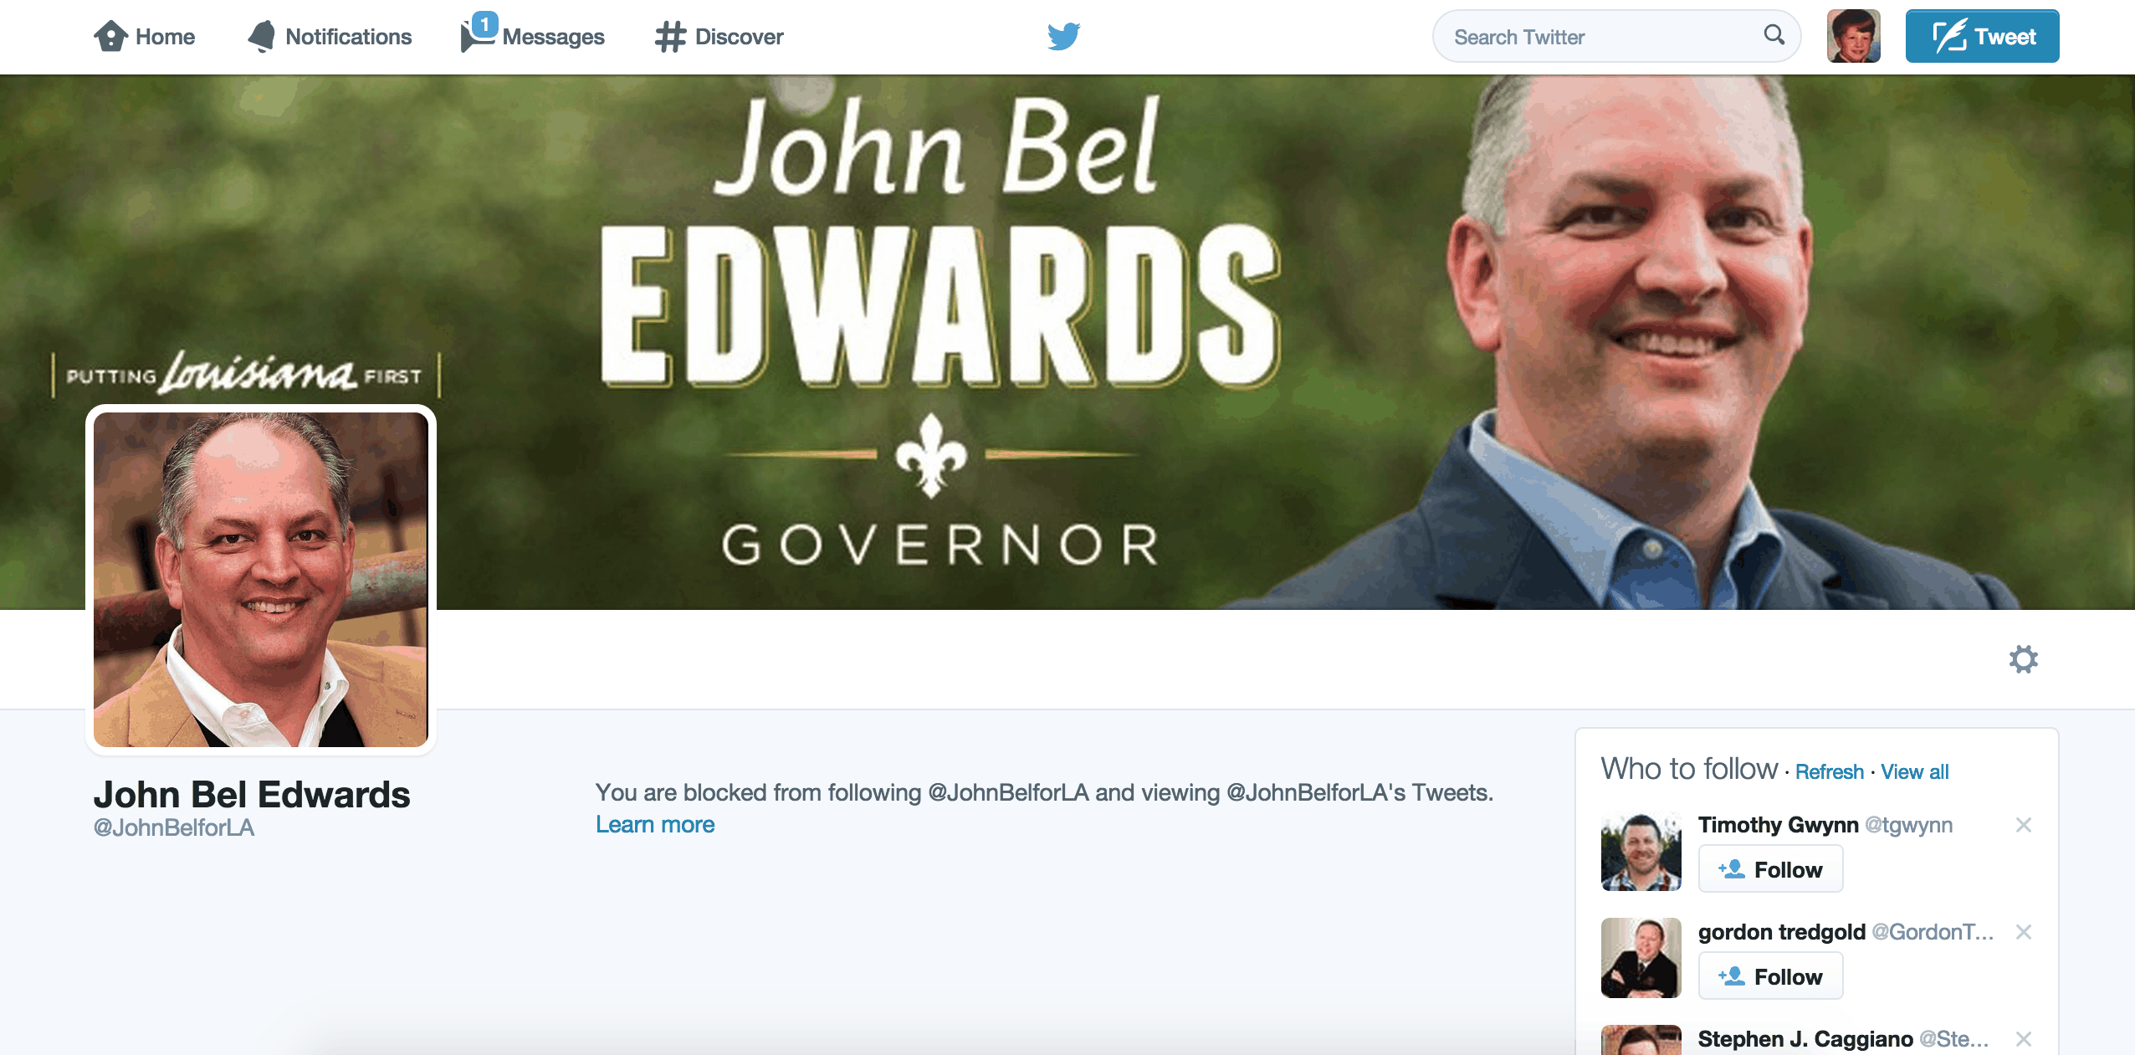Dismiss the Stephen J. Caggiano suggestion
Viewport: 2135px width, 1055px height.
pyautogui.click(x=2024, y=1039)
